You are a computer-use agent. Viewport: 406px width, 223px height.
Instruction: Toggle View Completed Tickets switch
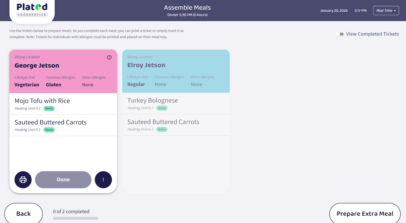point(340,34)
